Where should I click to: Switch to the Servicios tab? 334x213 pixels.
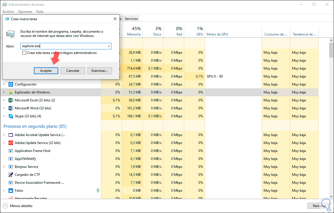(x=131, y=19)
